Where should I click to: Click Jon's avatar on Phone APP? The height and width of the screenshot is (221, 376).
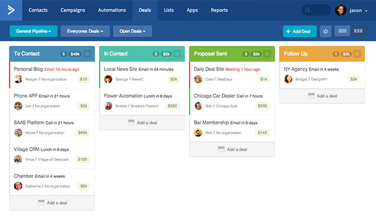18,106
